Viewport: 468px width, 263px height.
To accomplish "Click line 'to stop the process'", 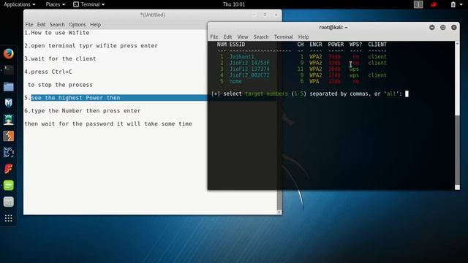I will pyautogui.click(x=60, y=85).
